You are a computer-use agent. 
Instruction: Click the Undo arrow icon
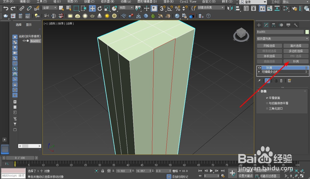[6, 8]
